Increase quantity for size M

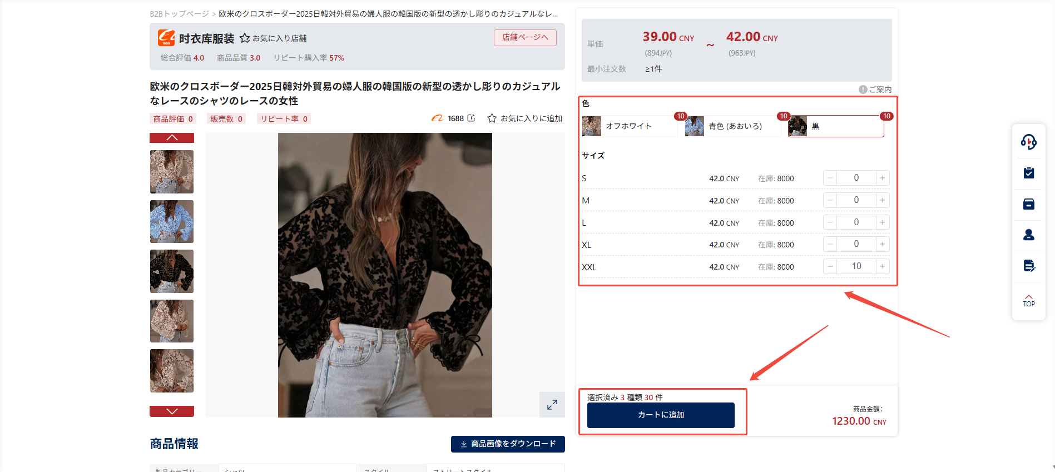click(x=883, y=200)
